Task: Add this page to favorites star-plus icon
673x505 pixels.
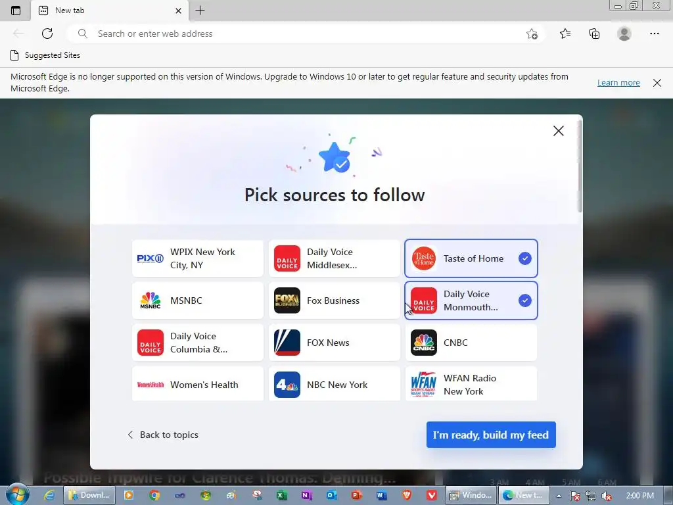Action: coord(532,34)
